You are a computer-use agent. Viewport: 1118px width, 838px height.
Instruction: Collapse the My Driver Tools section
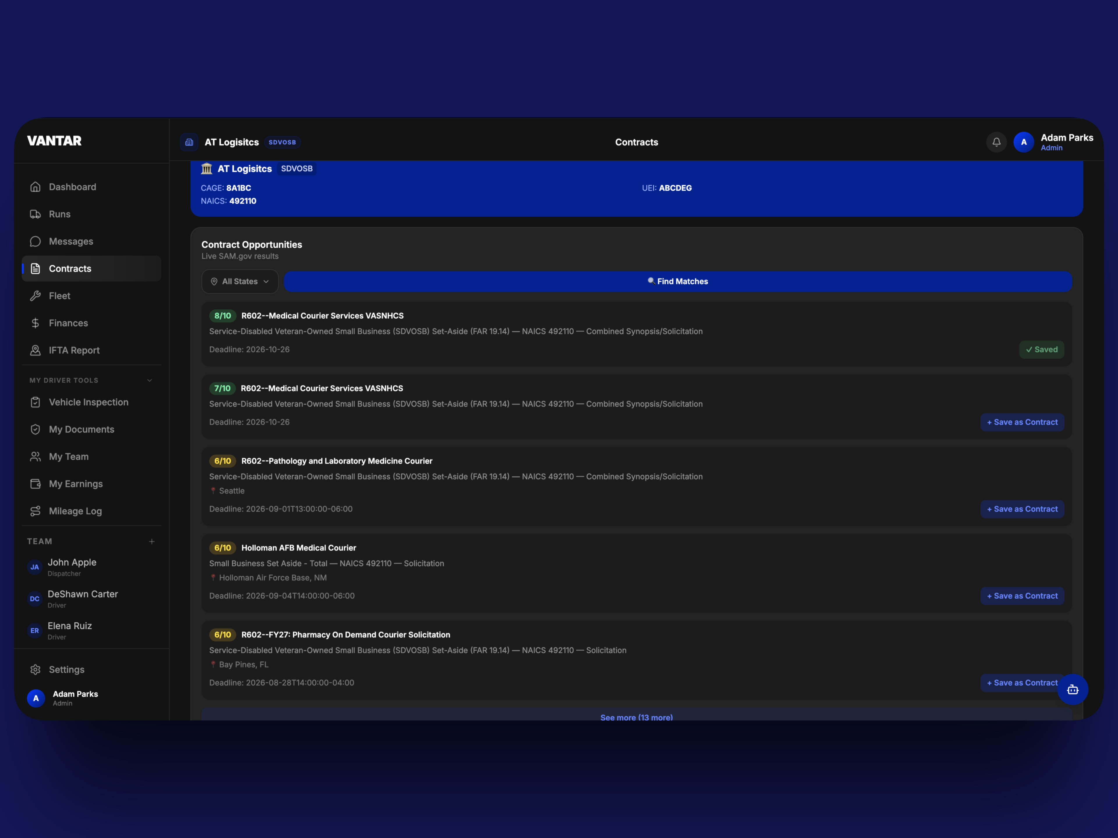pos(150,380)
